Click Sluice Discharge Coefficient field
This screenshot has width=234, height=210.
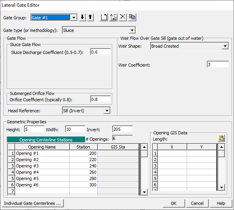[x=100, y=52]
